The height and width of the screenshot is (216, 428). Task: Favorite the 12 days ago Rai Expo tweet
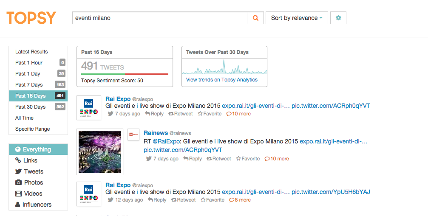[213, 199]
